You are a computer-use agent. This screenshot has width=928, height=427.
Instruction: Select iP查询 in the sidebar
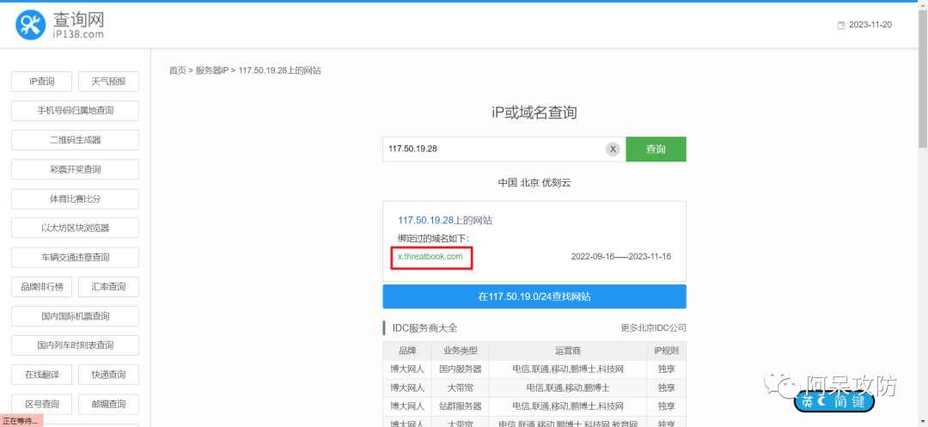[x=41, y=82]
